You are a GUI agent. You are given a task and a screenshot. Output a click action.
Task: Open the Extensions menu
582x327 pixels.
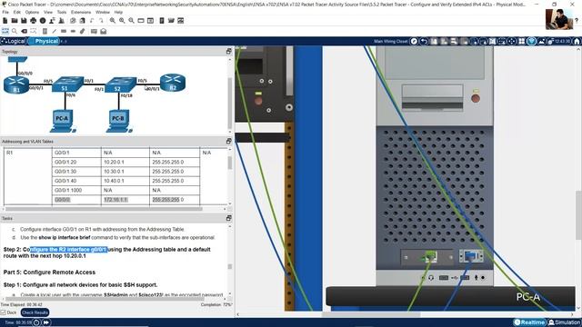(81, 12)
